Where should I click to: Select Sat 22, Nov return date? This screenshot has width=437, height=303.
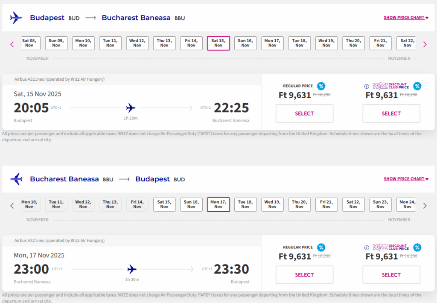[353, 204]
